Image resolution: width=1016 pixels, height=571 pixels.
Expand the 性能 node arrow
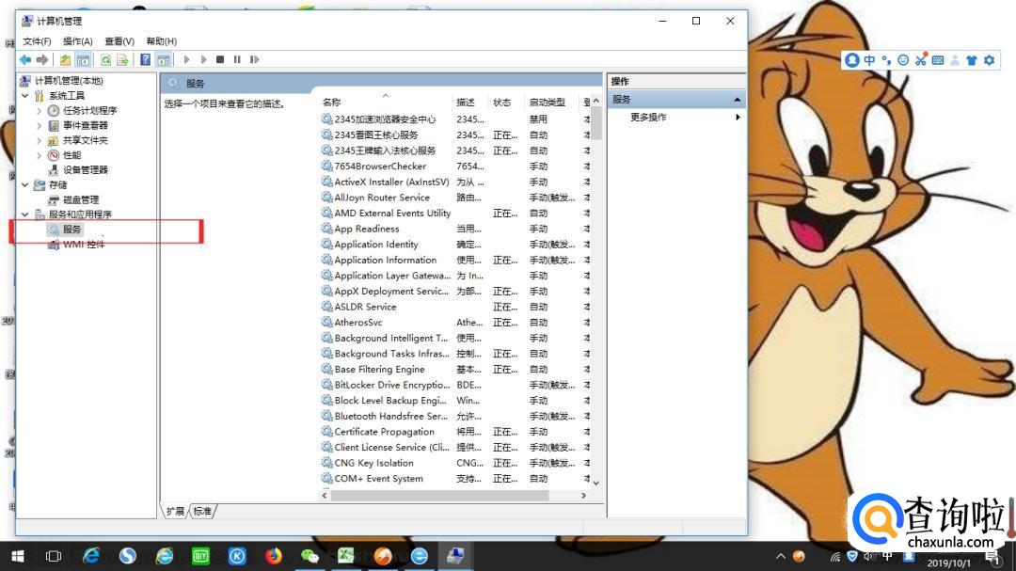[40, 155]
